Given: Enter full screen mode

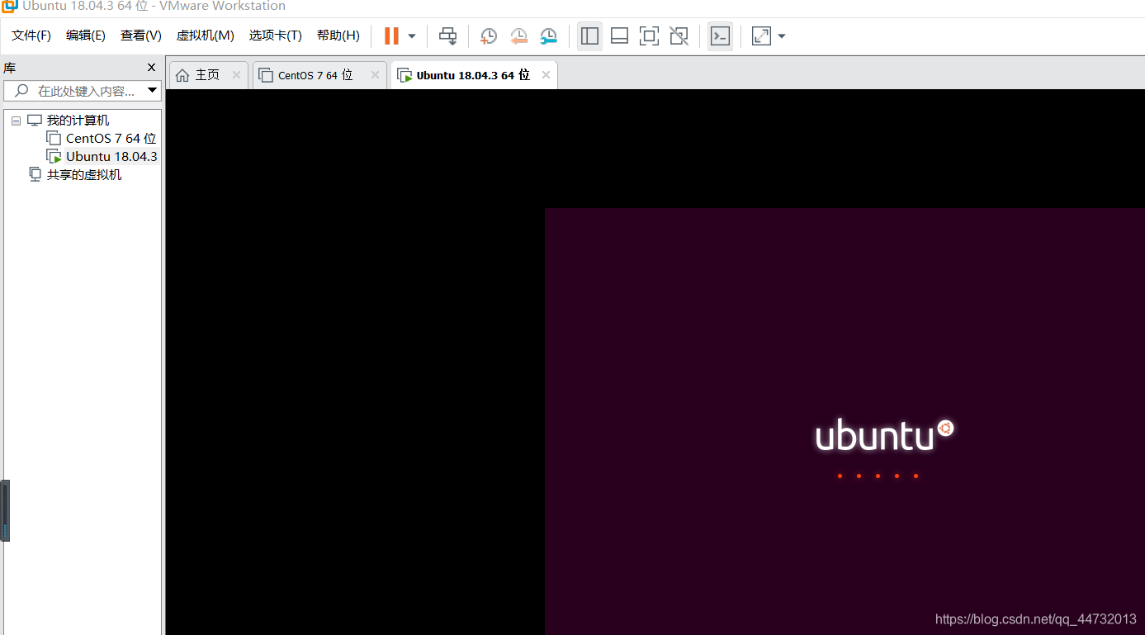Looking at the screenshot, I should click(x=649, y=36).
